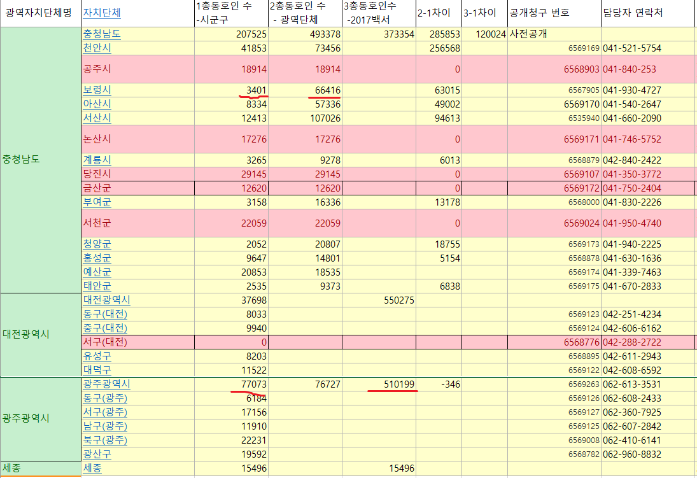Click the 광산구 hyperlink
Viewport: 697px width, 478px height.
tap(97, 454)
